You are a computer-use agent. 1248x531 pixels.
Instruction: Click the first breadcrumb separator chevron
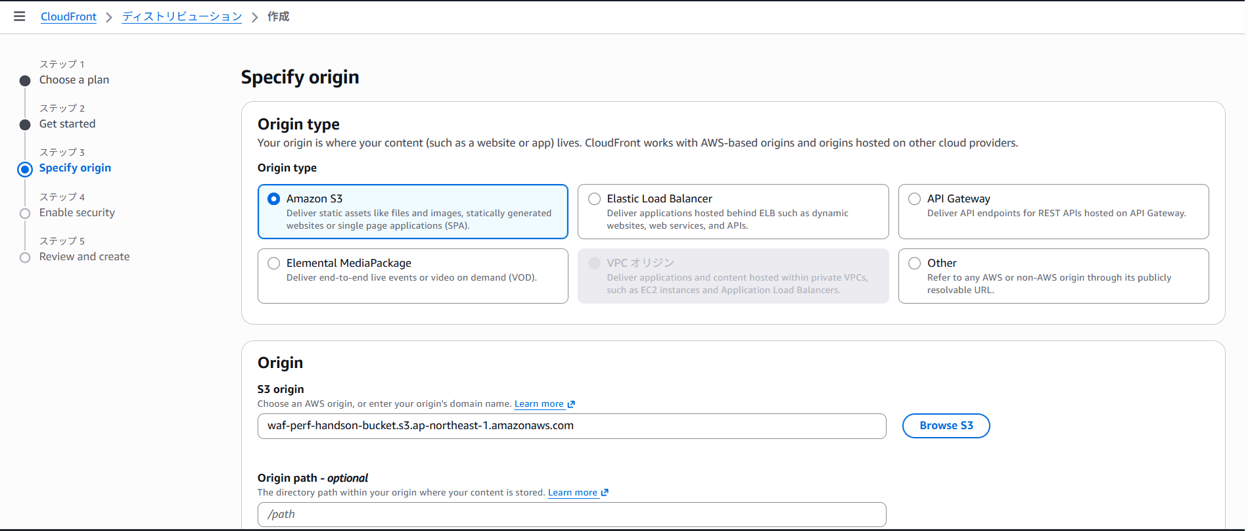pyautogui.click(x=109, y=17)
